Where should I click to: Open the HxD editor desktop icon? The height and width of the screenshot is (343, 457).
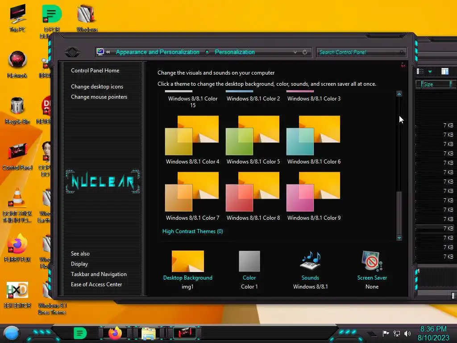coord(17,294)
